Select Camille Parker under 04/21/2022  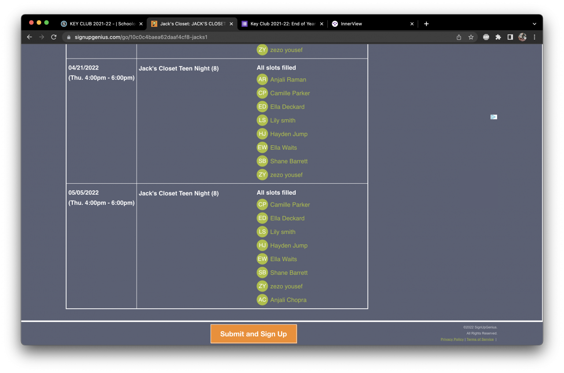(x=290, y=93)
